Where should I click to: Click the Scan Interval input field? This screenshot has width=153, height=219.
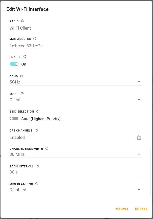pos(75,172)
